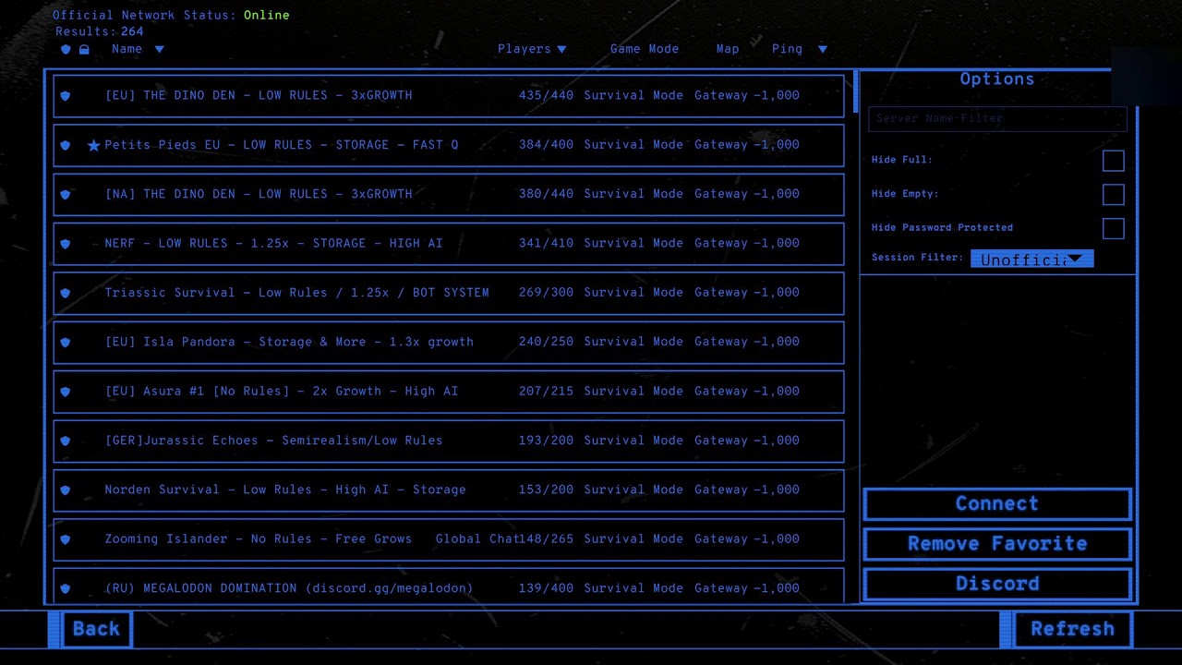Select "Triassic Survival - Low Rules / 1.25x / BOT SYSTEM"
Viewport: 1182px width, 665px height.
point(449,293)
